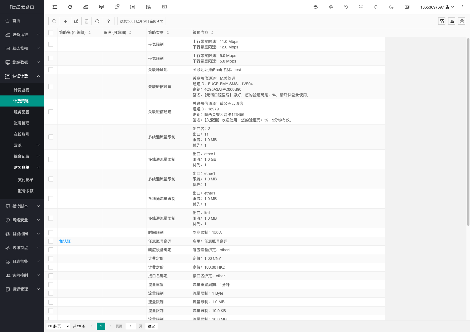Click the print icon at top right
The image size is (470, 332).
point(462,21)
